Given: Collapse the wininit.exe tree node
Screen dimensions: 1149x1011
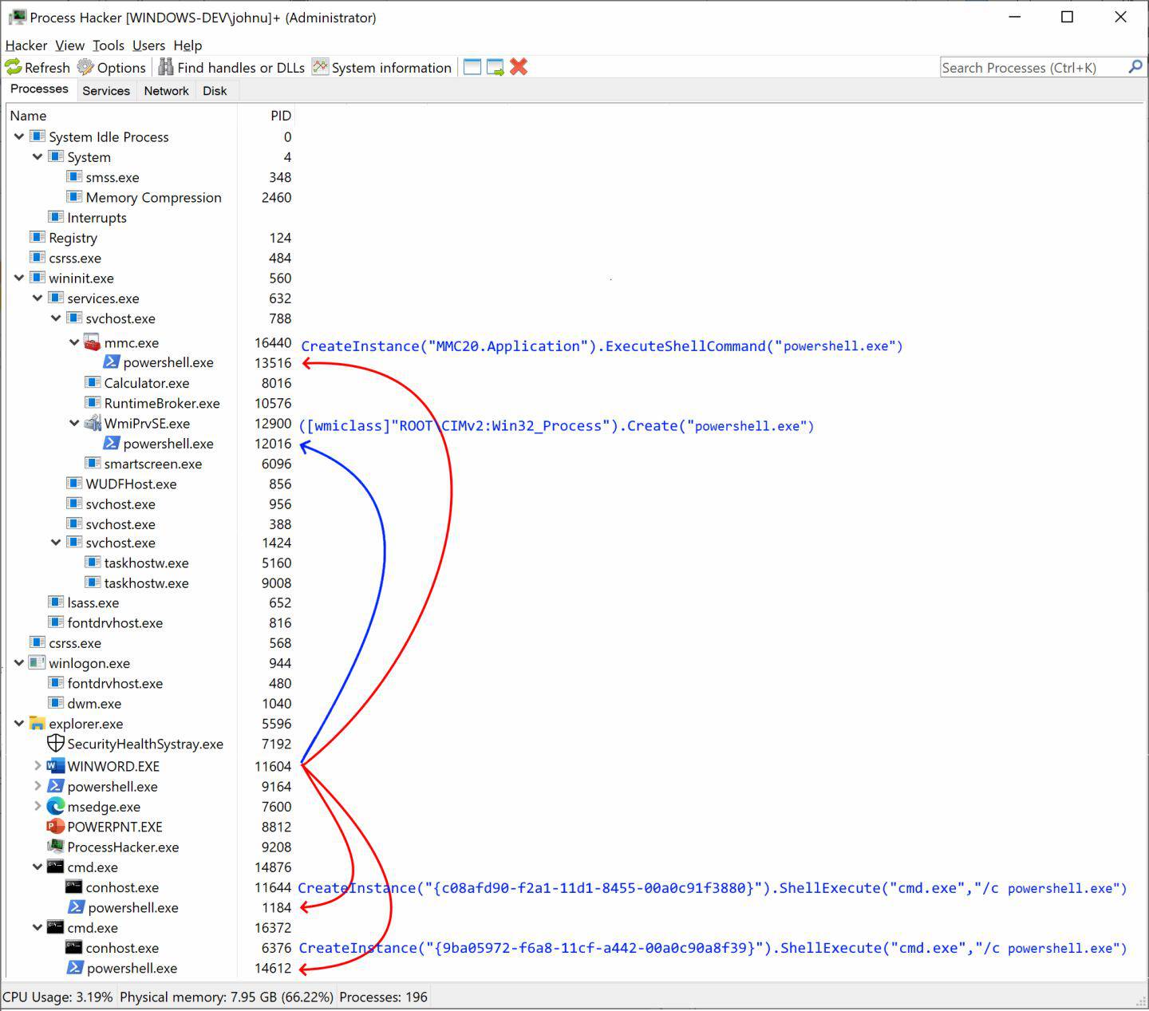Looking at the screenshot, I should 19,278.
